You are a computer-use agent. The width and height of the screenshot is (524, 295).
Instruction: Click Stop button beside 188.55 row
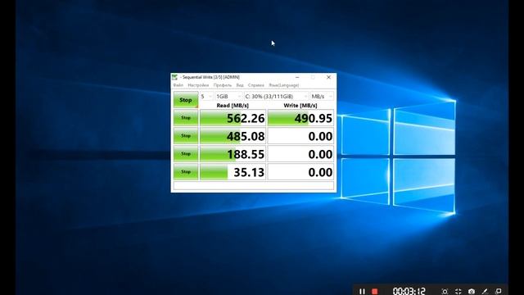point(186,154)
